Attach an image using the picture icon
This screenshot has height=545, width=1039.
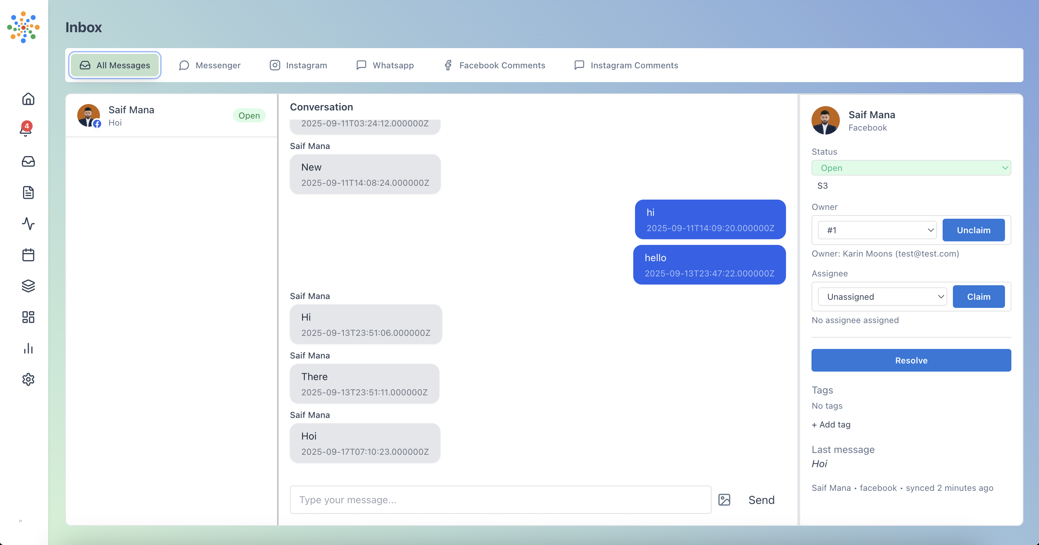pos(724,500)
